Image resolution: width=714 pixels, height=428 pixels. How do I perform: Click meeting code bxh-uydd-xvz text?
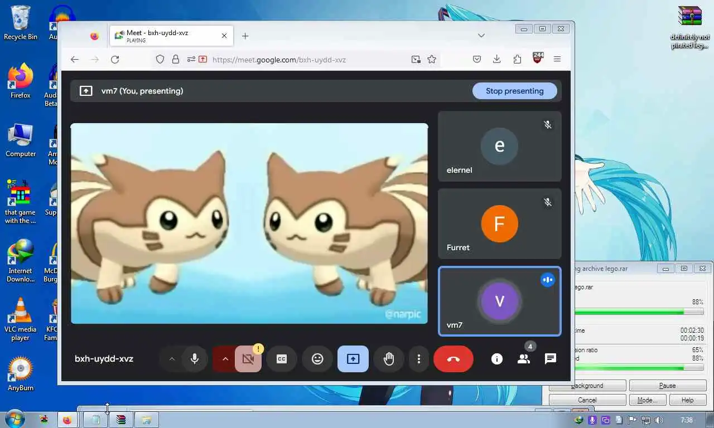pyautogui.click(x=104, y=359)
